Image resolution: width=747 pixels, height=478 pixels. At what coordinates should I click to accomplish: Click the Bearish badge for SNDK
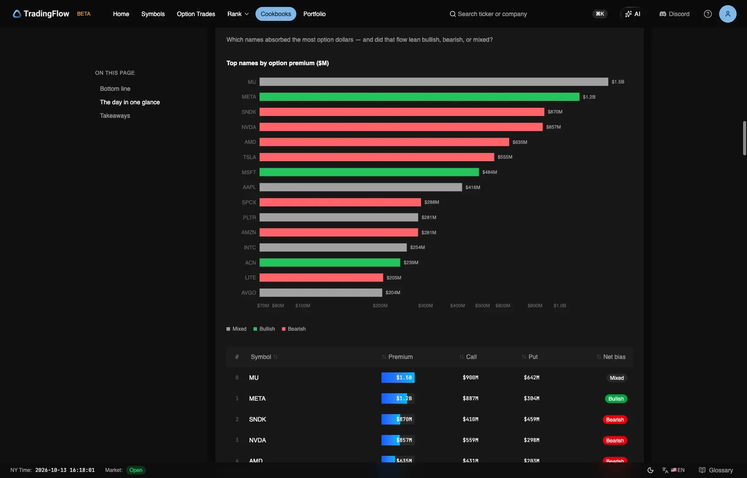[x=615, y=420]
